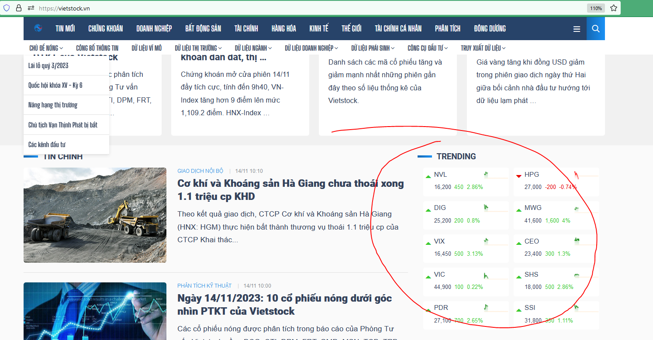This screenshot has height=340, width=653.
Task: Click the DIG mini sparkline chart
Action: [x=496, y=208]
